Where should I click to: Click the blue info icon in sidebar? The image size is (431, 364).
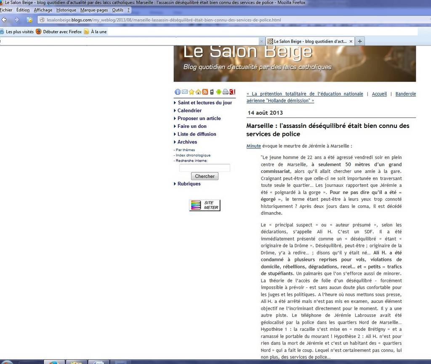[x=178, y=92]
